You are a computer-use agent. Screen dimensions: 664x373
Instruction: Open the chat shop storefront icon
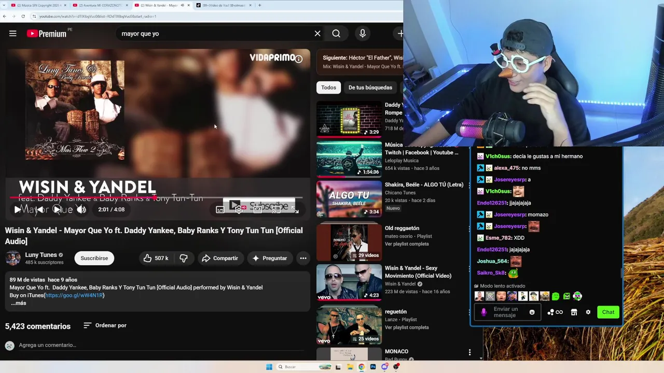[x=574, y=312]
